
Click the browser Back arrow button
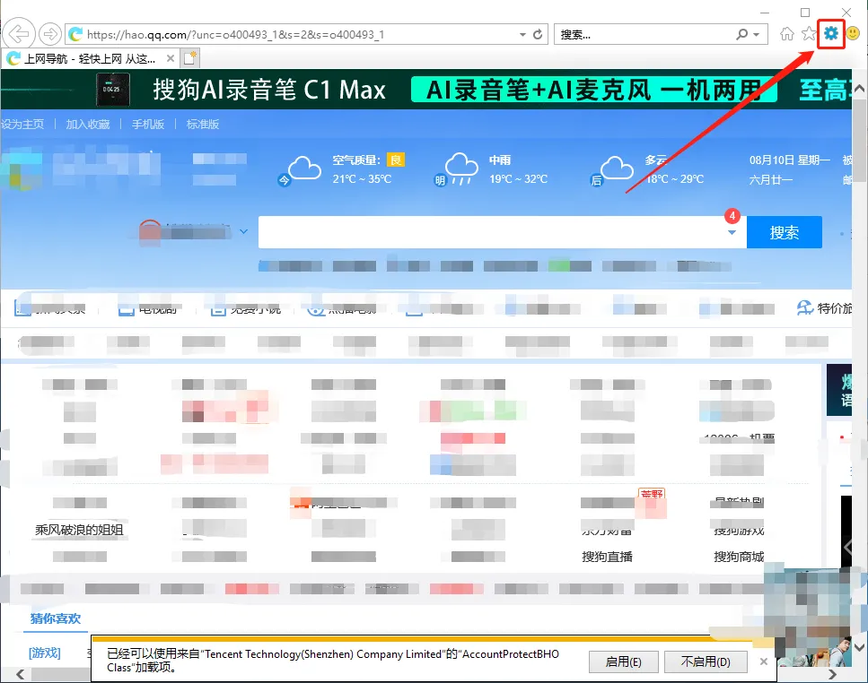(19, 34)
